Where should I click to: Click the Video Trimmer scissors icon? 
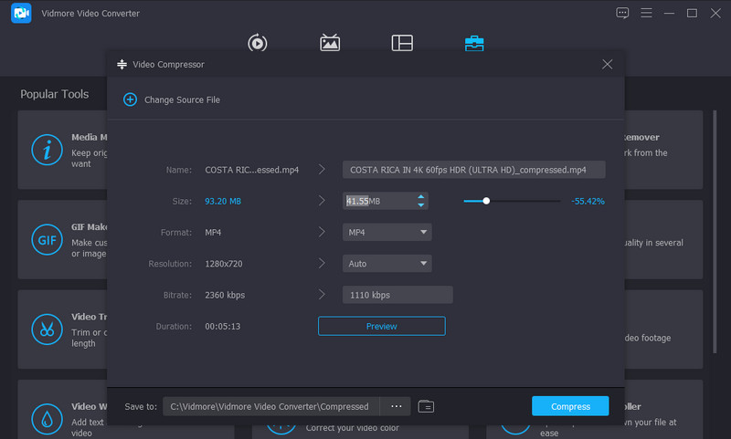(45, 329)
